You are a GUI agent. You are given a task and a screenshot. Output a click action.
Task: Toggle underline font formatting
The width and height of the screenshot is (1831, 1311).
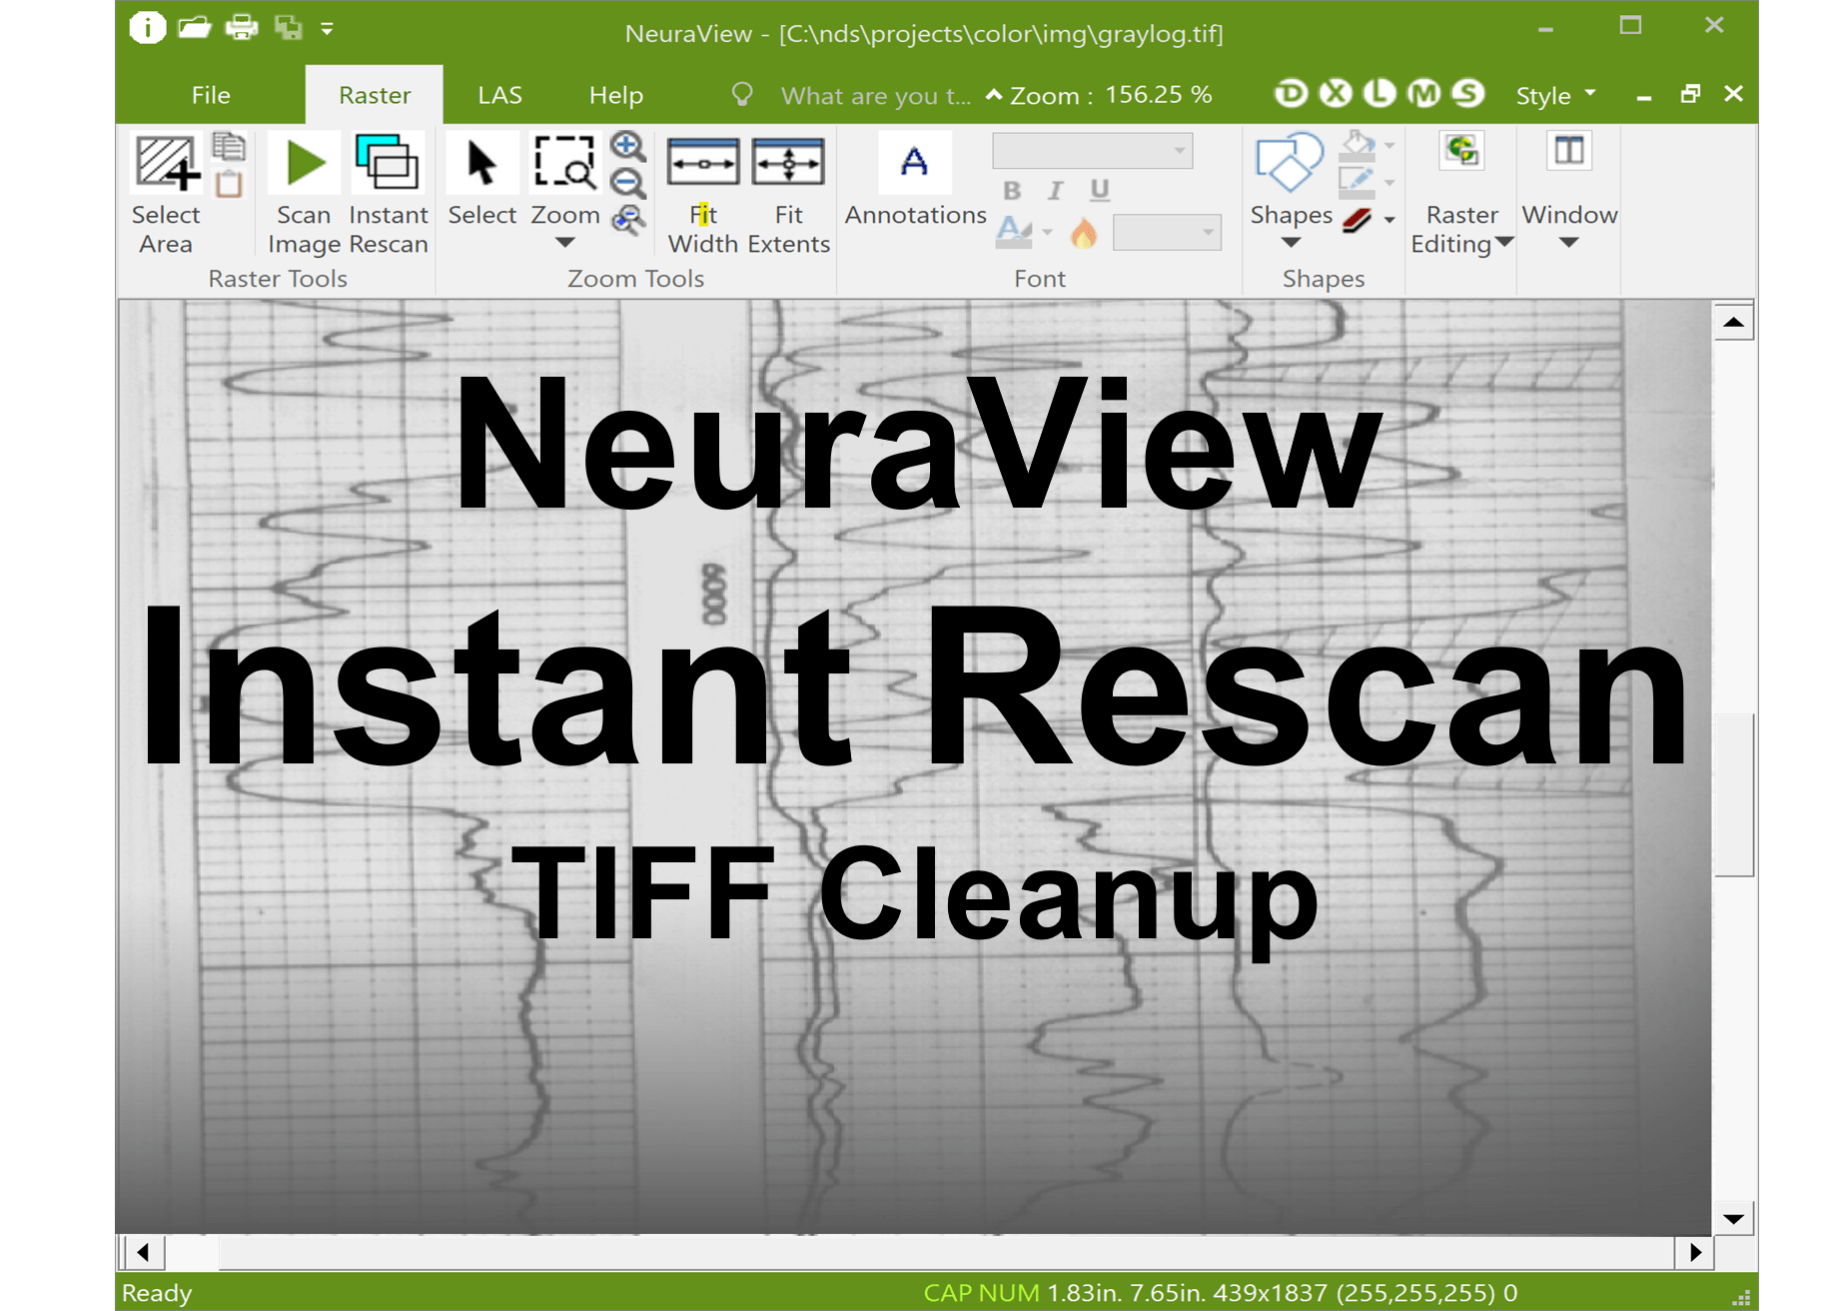point(1099,190)
